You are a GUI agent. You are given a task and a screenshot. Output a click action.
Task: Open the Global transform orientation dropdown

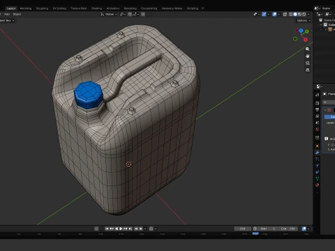click(109, 14)
